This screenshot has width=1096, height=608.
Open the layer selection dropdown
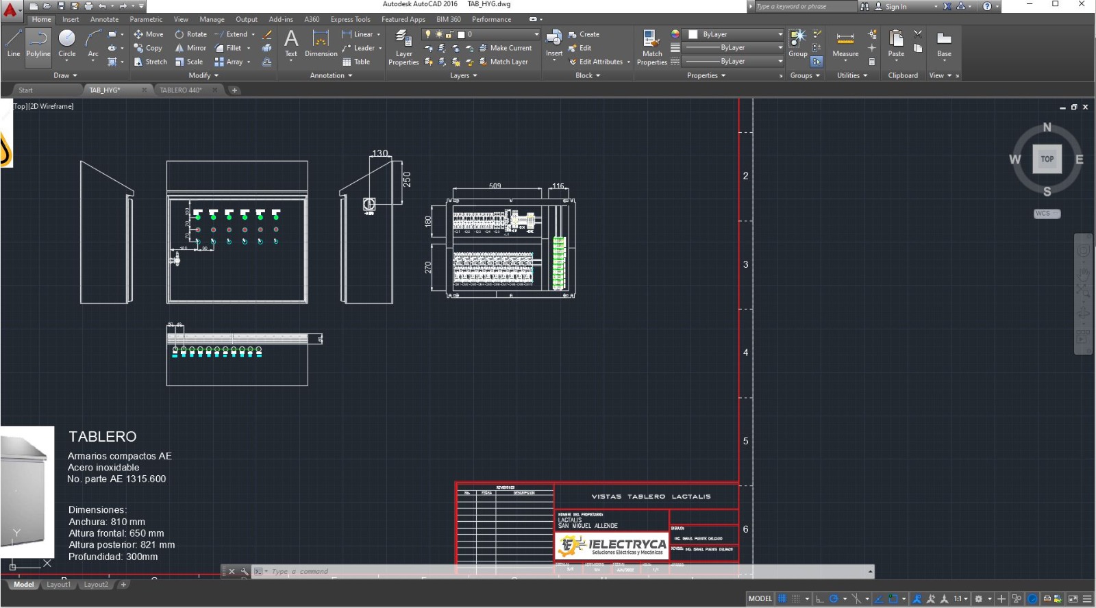(x=536, y=34)
